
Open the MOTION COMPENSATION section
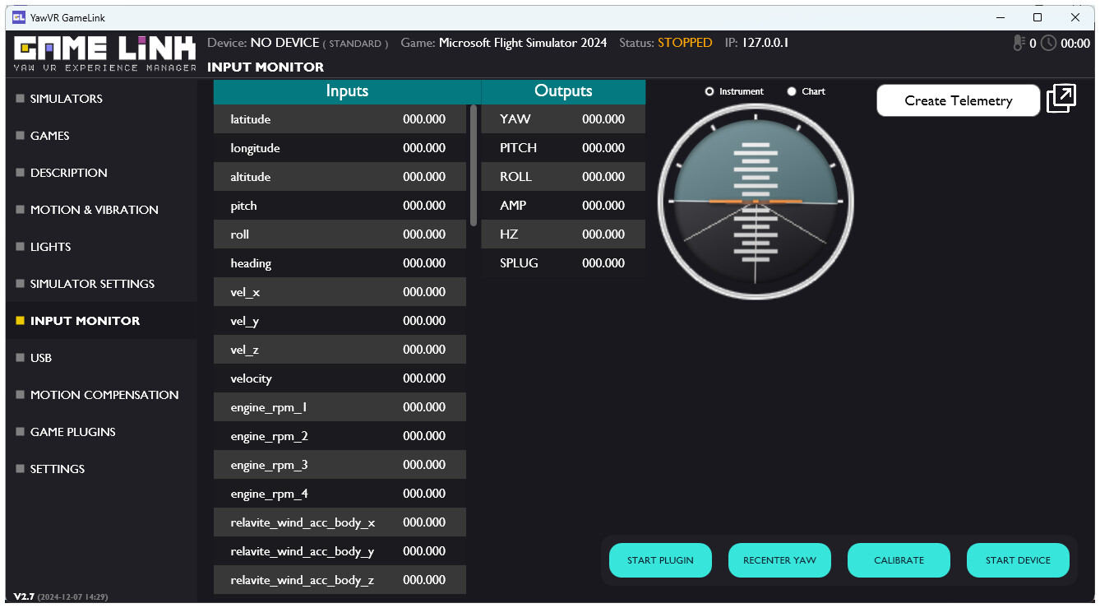tap(104, 394)
